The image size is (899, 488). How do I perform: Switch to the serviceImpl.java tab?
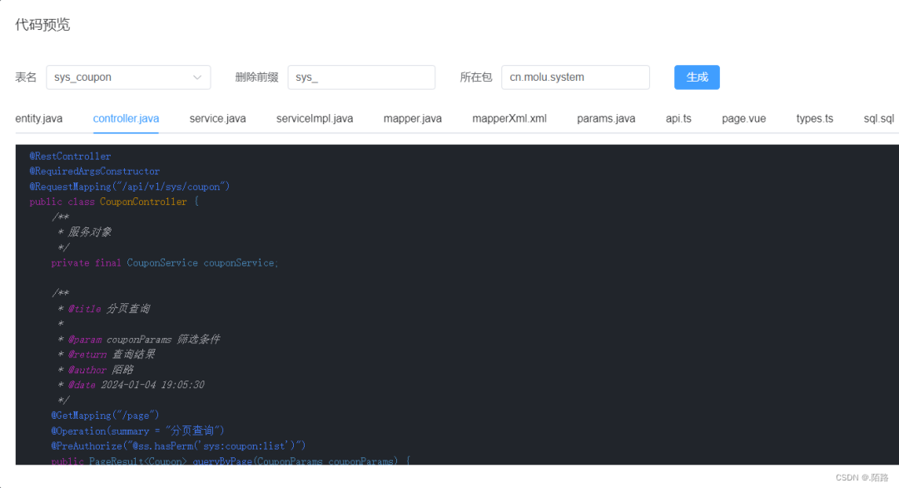tap(315, 119)
